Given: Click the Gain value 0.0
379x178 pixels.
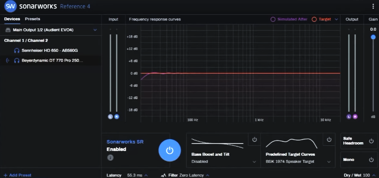Looking at the screenshot, I should (373, 29).
